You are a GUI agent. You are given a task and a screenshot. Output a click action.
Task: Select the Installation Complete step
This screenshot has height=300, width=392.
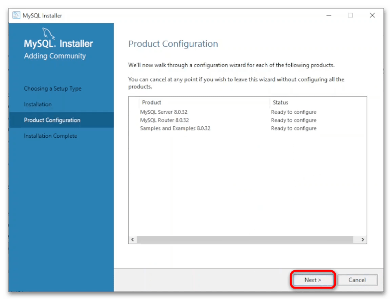tap(51, 136)
